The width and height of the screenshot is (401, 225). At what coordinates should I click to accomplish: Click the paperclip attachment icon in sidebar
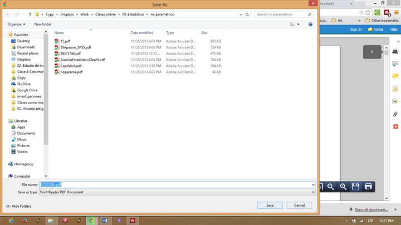coord(395,114)
